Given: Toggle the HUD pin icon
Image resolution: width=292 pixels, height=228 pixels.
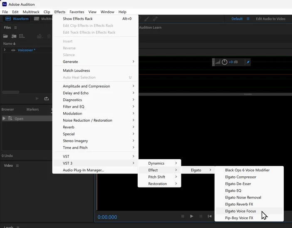Looking at the screenshot, I should [248, 62].
